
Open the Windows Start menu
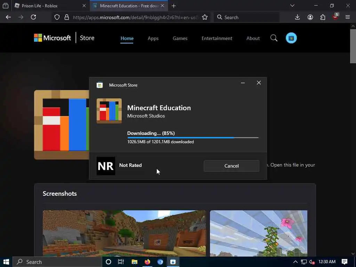click(x=6, y=262)
